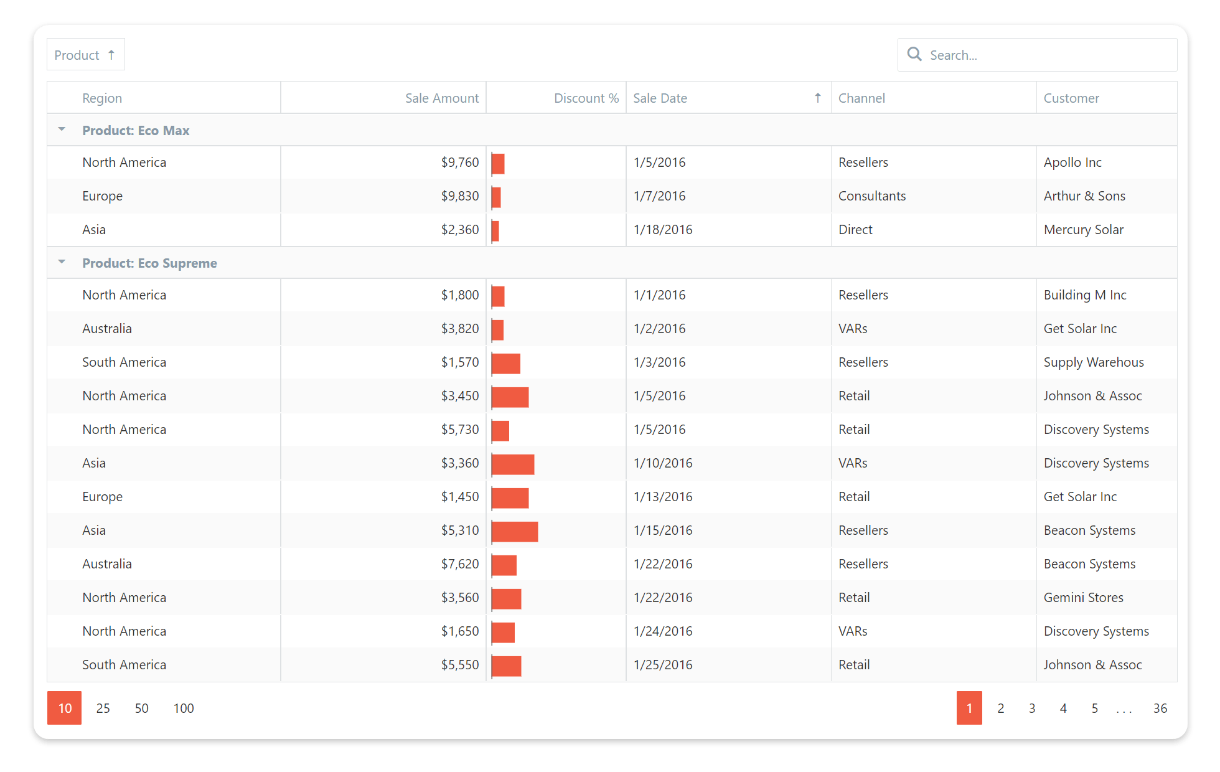Click the search magnifier icon
The image size is (1220, 772).
914,54
